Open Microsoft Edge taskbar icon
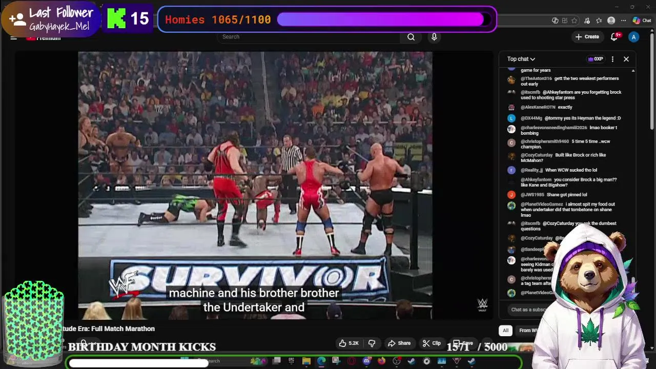The height and width of the screenshot is (369, 656). [321, 361]
